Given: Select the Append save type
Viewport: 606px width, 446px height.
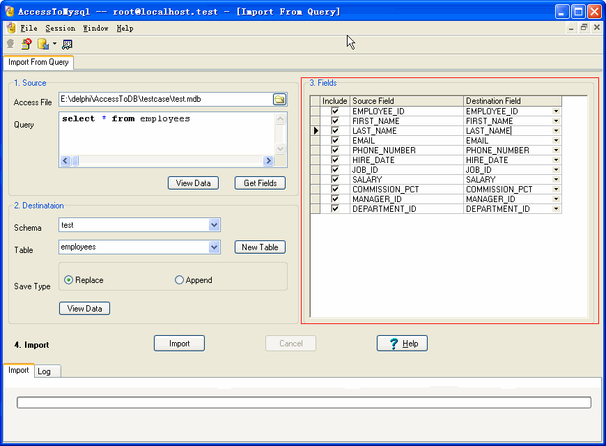Looking at the screenshot, I should (x=179, y=280).
